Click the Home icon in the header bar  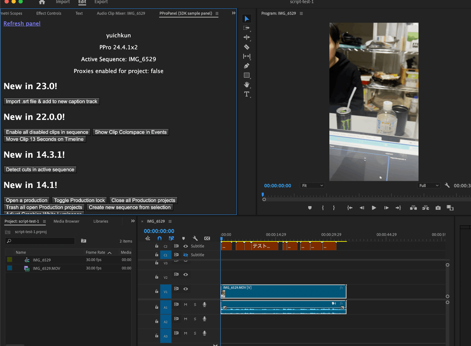pyautogui.click(x=42, y=2)
